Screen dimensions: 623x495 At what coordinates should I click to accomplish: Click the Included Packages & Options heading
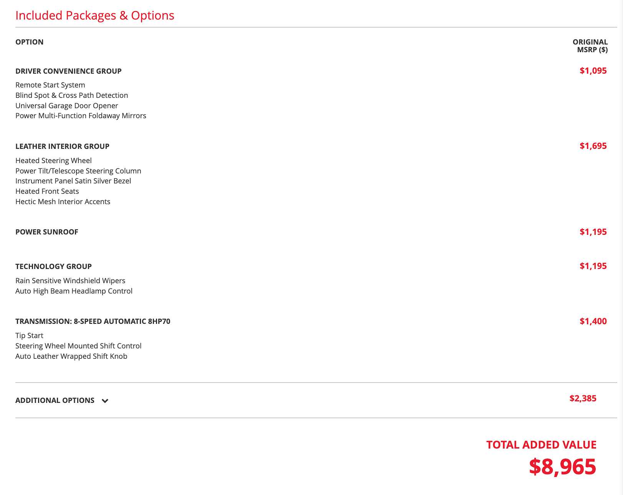pyautogui.click(x=95, y=15)
